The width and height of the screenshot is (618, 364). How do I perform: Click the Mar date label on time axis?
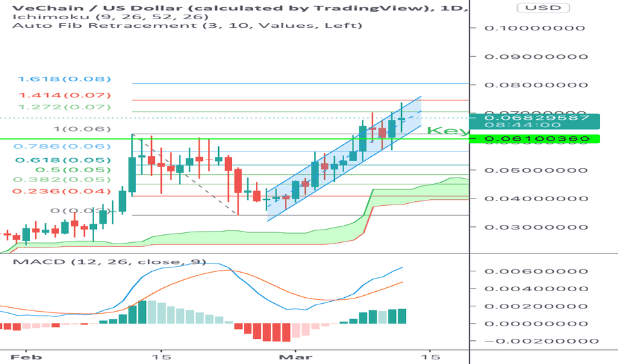tap(295, 357)
